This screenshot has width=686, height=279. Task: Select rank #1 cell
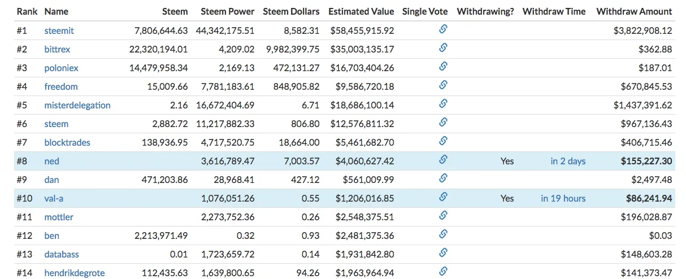[x=21, y=30]
